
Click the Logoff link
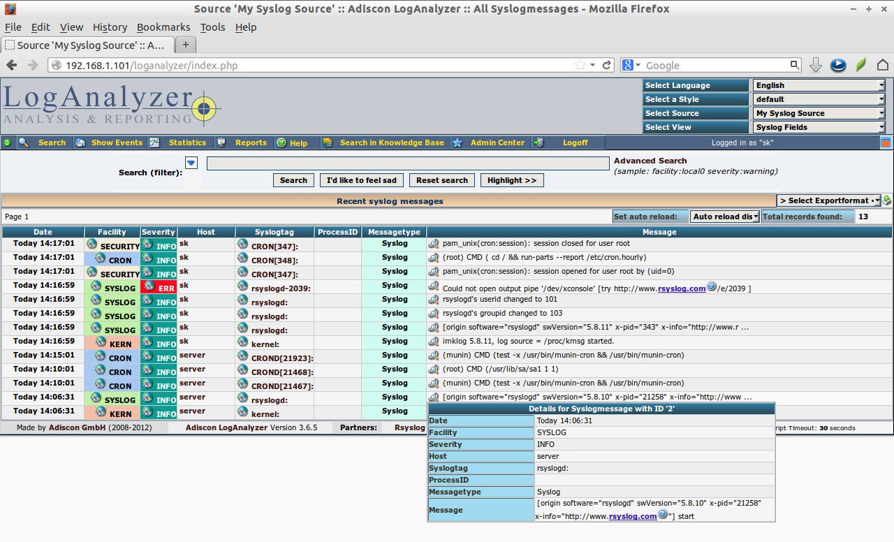[x=576, y=142]
